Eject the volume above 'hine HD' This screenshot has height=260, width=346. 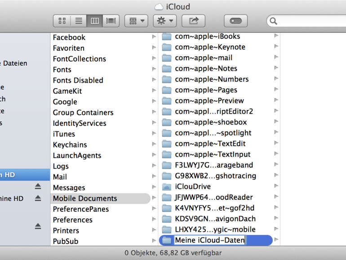[x=38, y=186]
